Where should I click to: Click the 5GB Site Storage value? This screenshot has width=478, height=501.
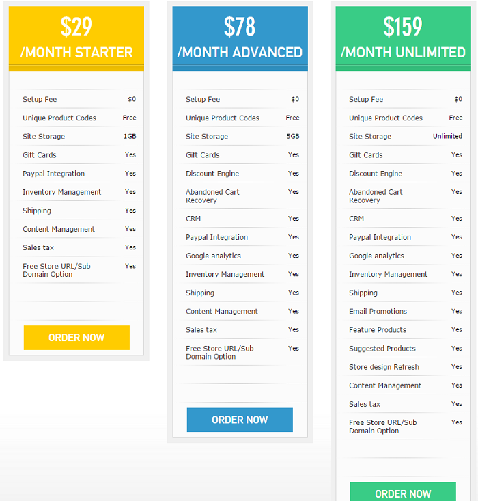293,137
